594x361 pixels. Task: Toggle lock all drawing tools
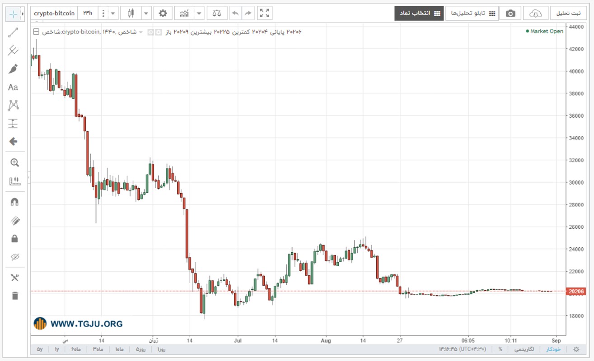[14, 239]
